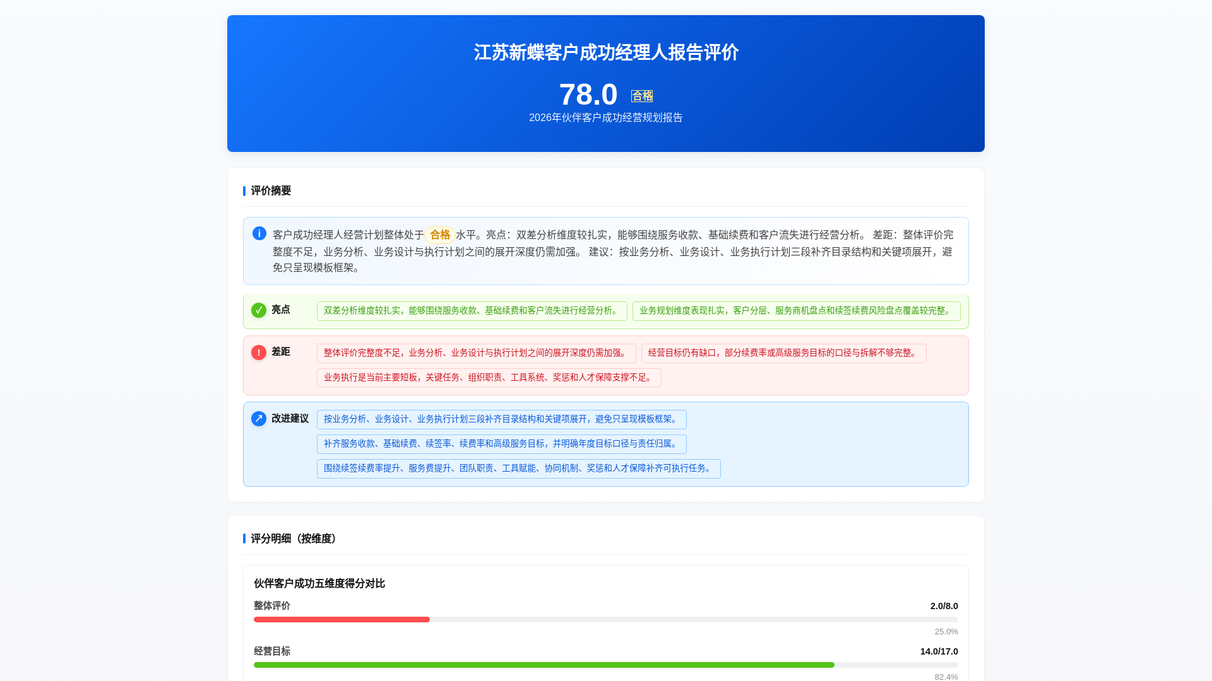Click the green checkmark icon beside 亮点
Viewport: 1212px width, 681px height.
[x=259, y=310]
